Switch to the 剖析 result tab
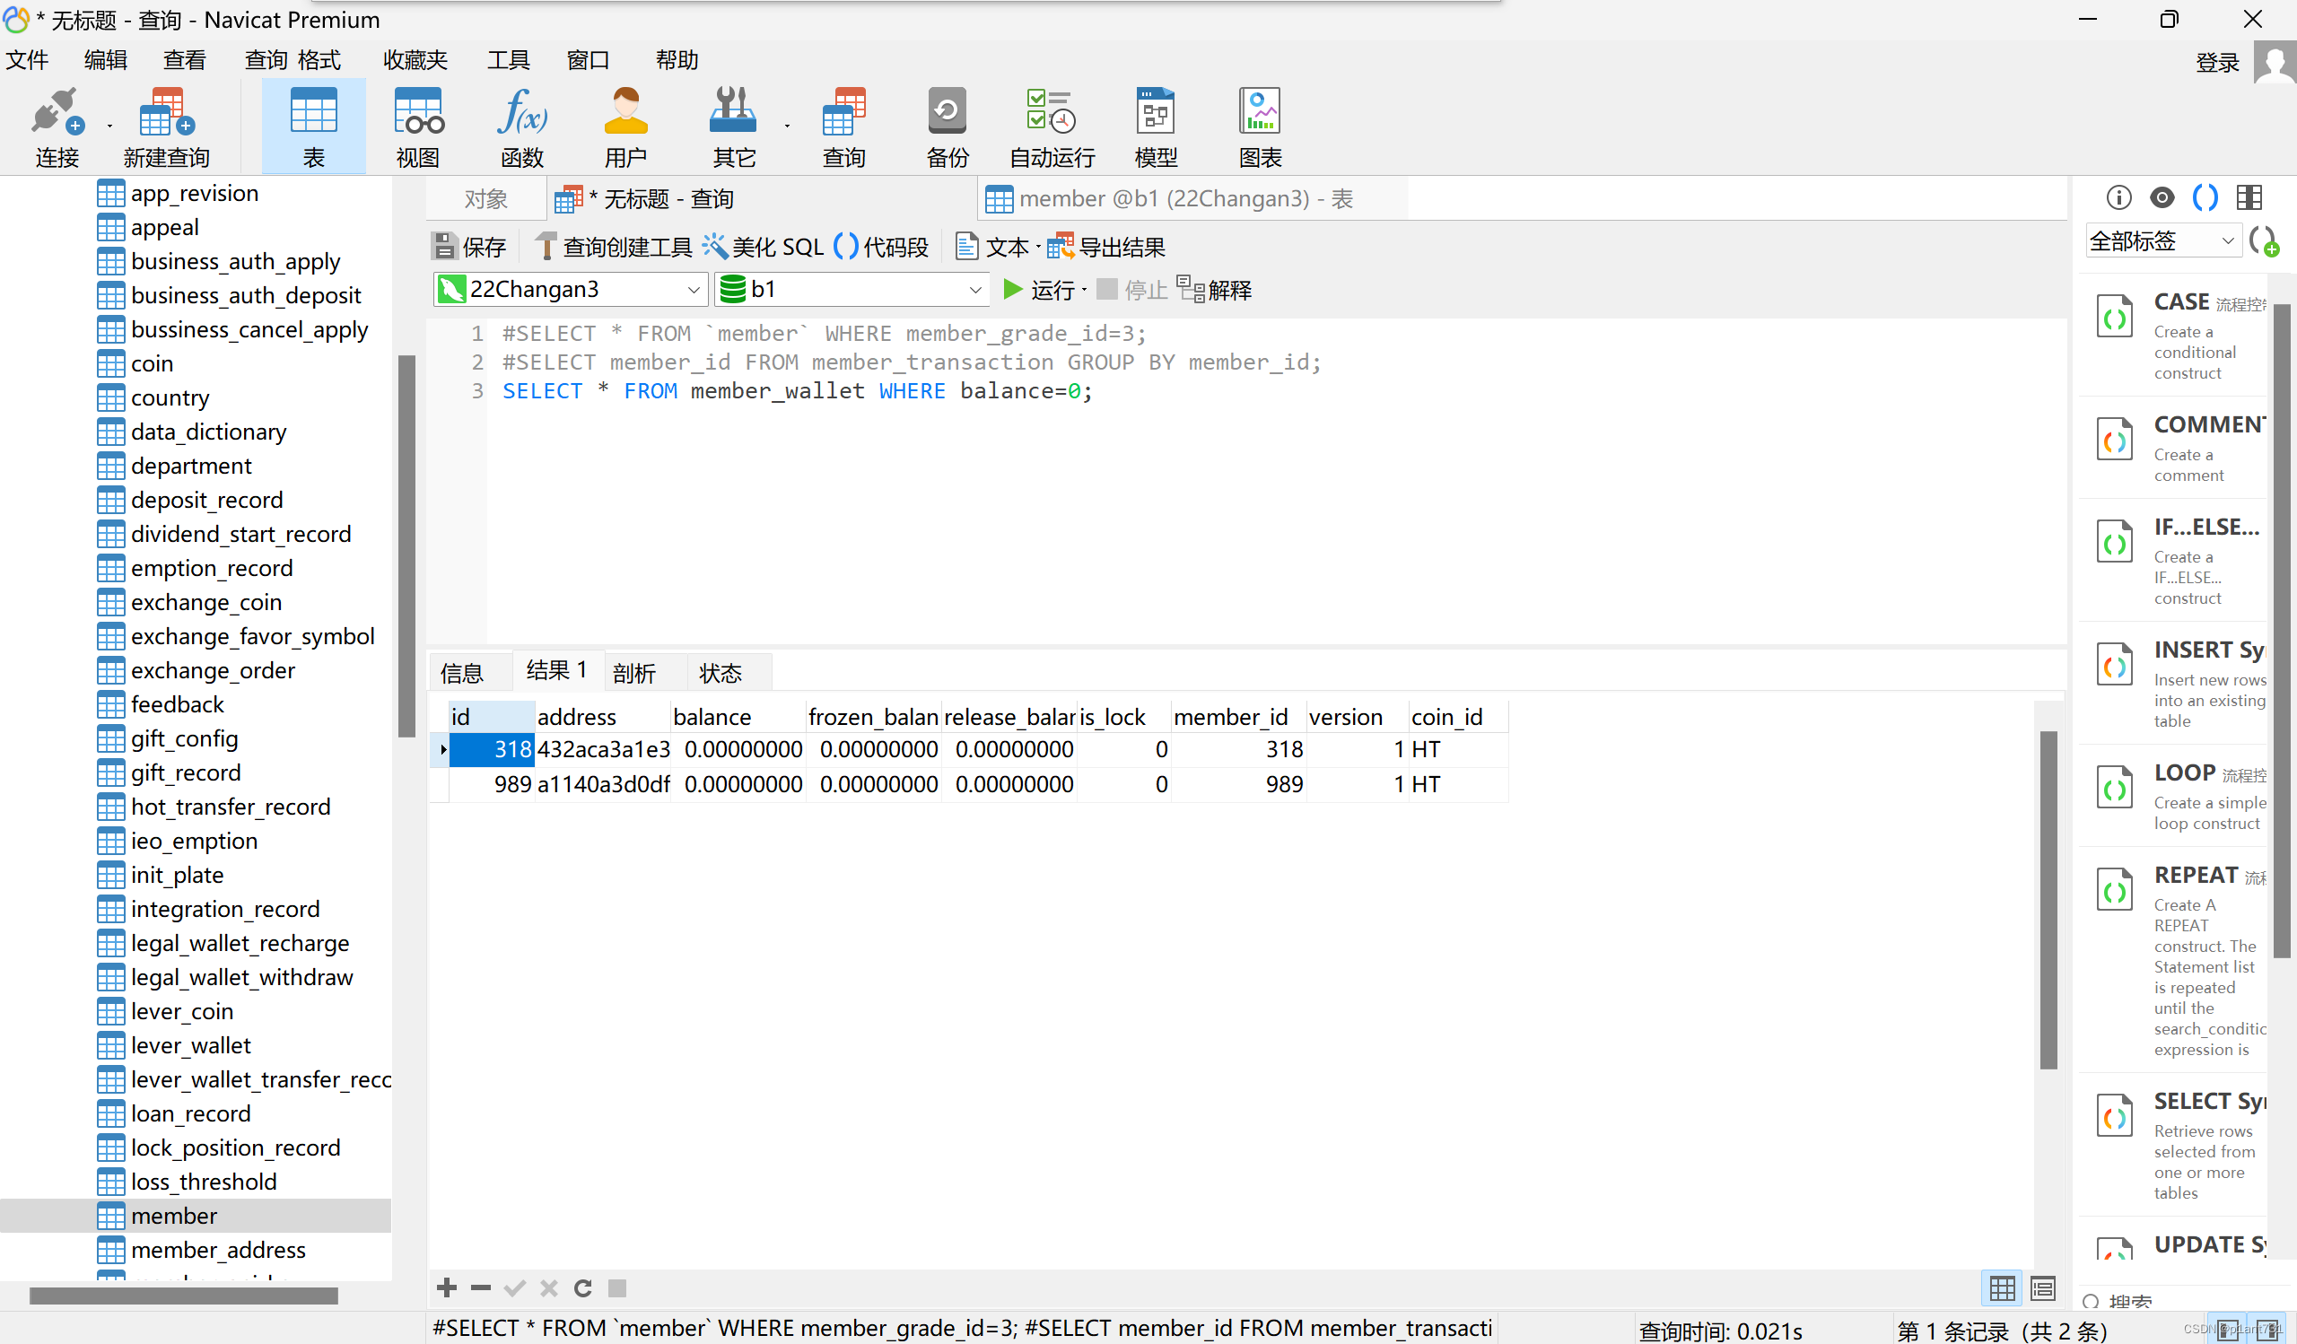Screen dimensions: 2297x1344 pyautogui.click(x=633, y=674)
